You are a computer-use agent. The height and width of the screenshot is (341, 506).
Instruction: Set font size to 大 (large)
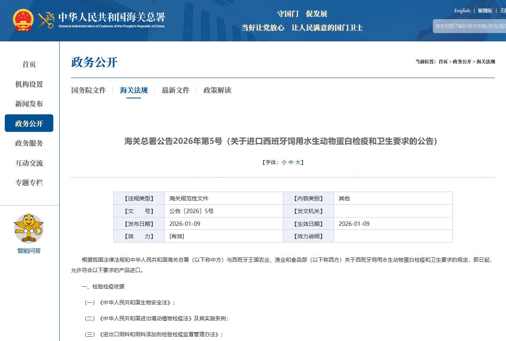tap(298, 162)
